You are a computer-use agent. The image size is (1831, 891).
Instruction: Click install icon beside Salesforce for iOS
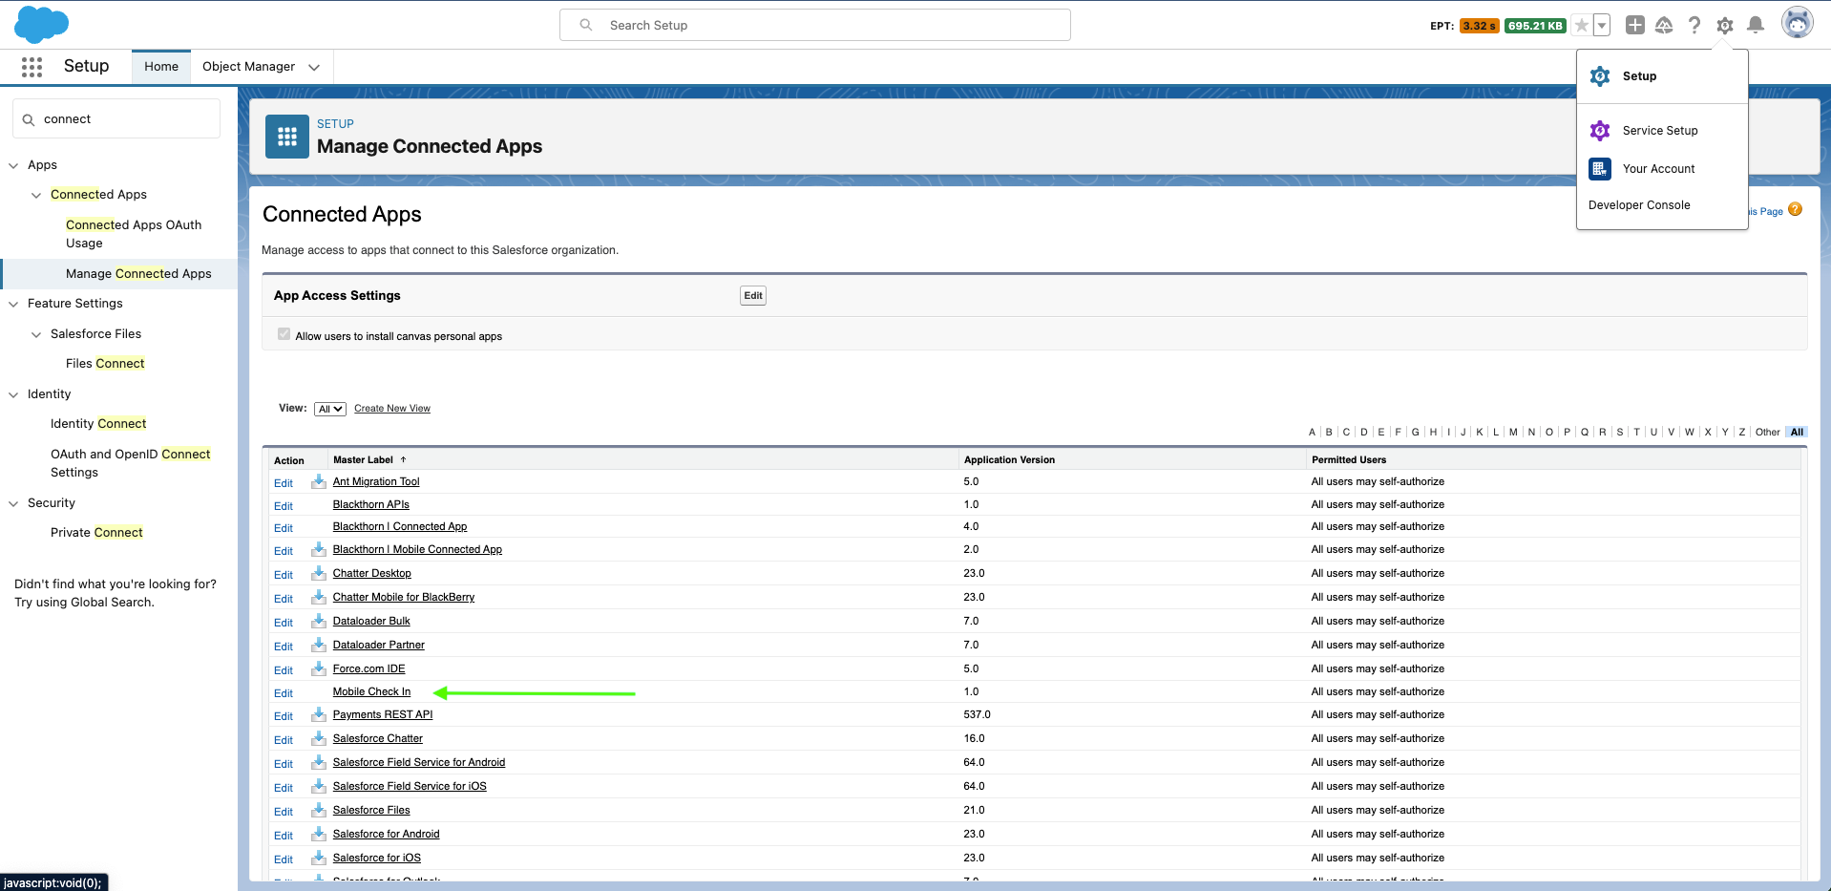coord(319,858)
